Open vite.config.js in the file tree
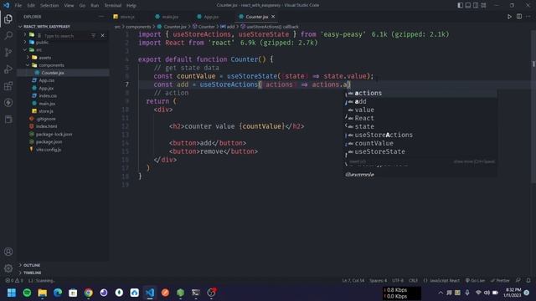This screenshot has height=301, width=536. 49,150
